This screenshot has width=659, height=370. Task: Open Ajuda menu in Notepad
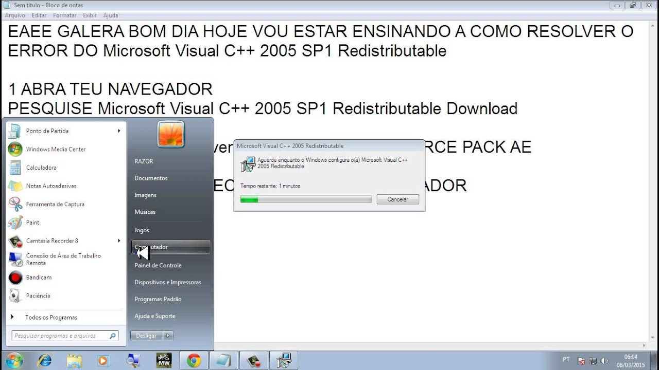coord(111,15)
